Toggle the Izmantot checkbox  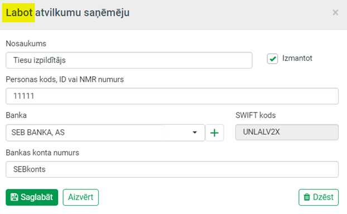[272, 59]
